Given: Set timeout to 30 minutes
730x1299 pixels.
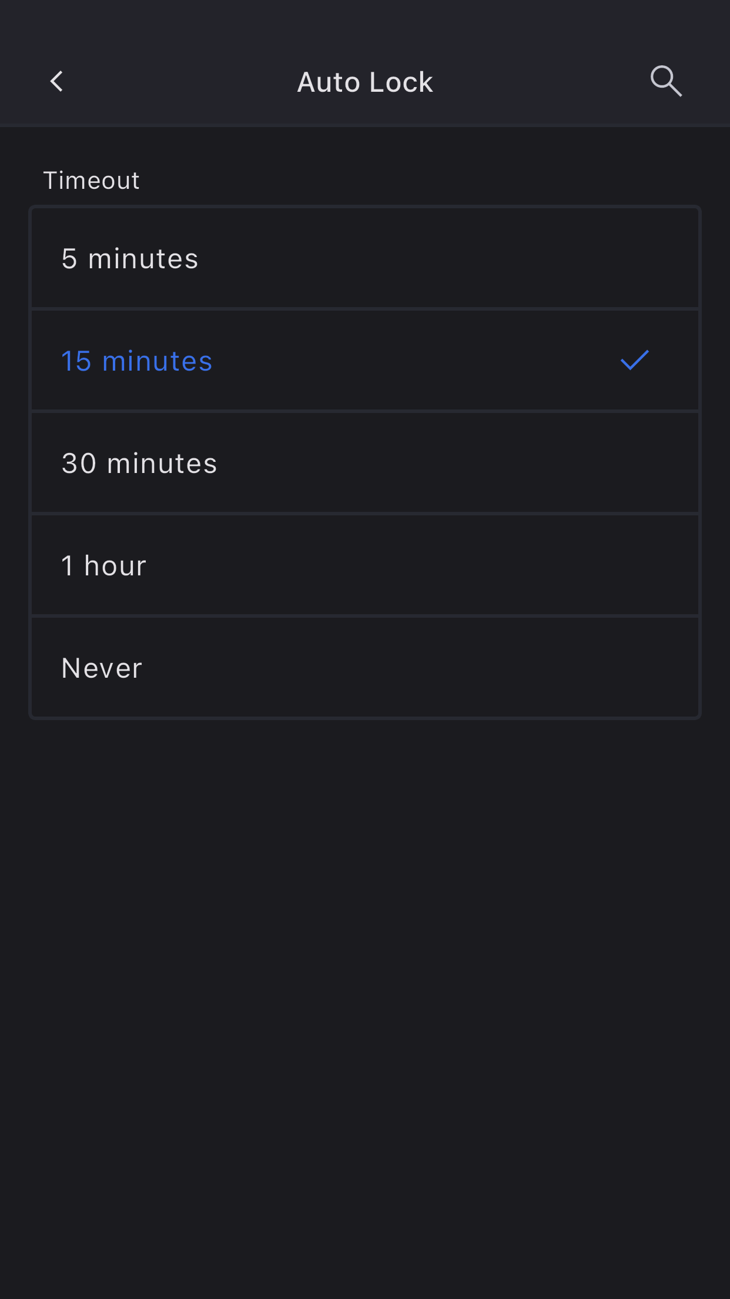Looking at the screenshot, I should [364, 463].
